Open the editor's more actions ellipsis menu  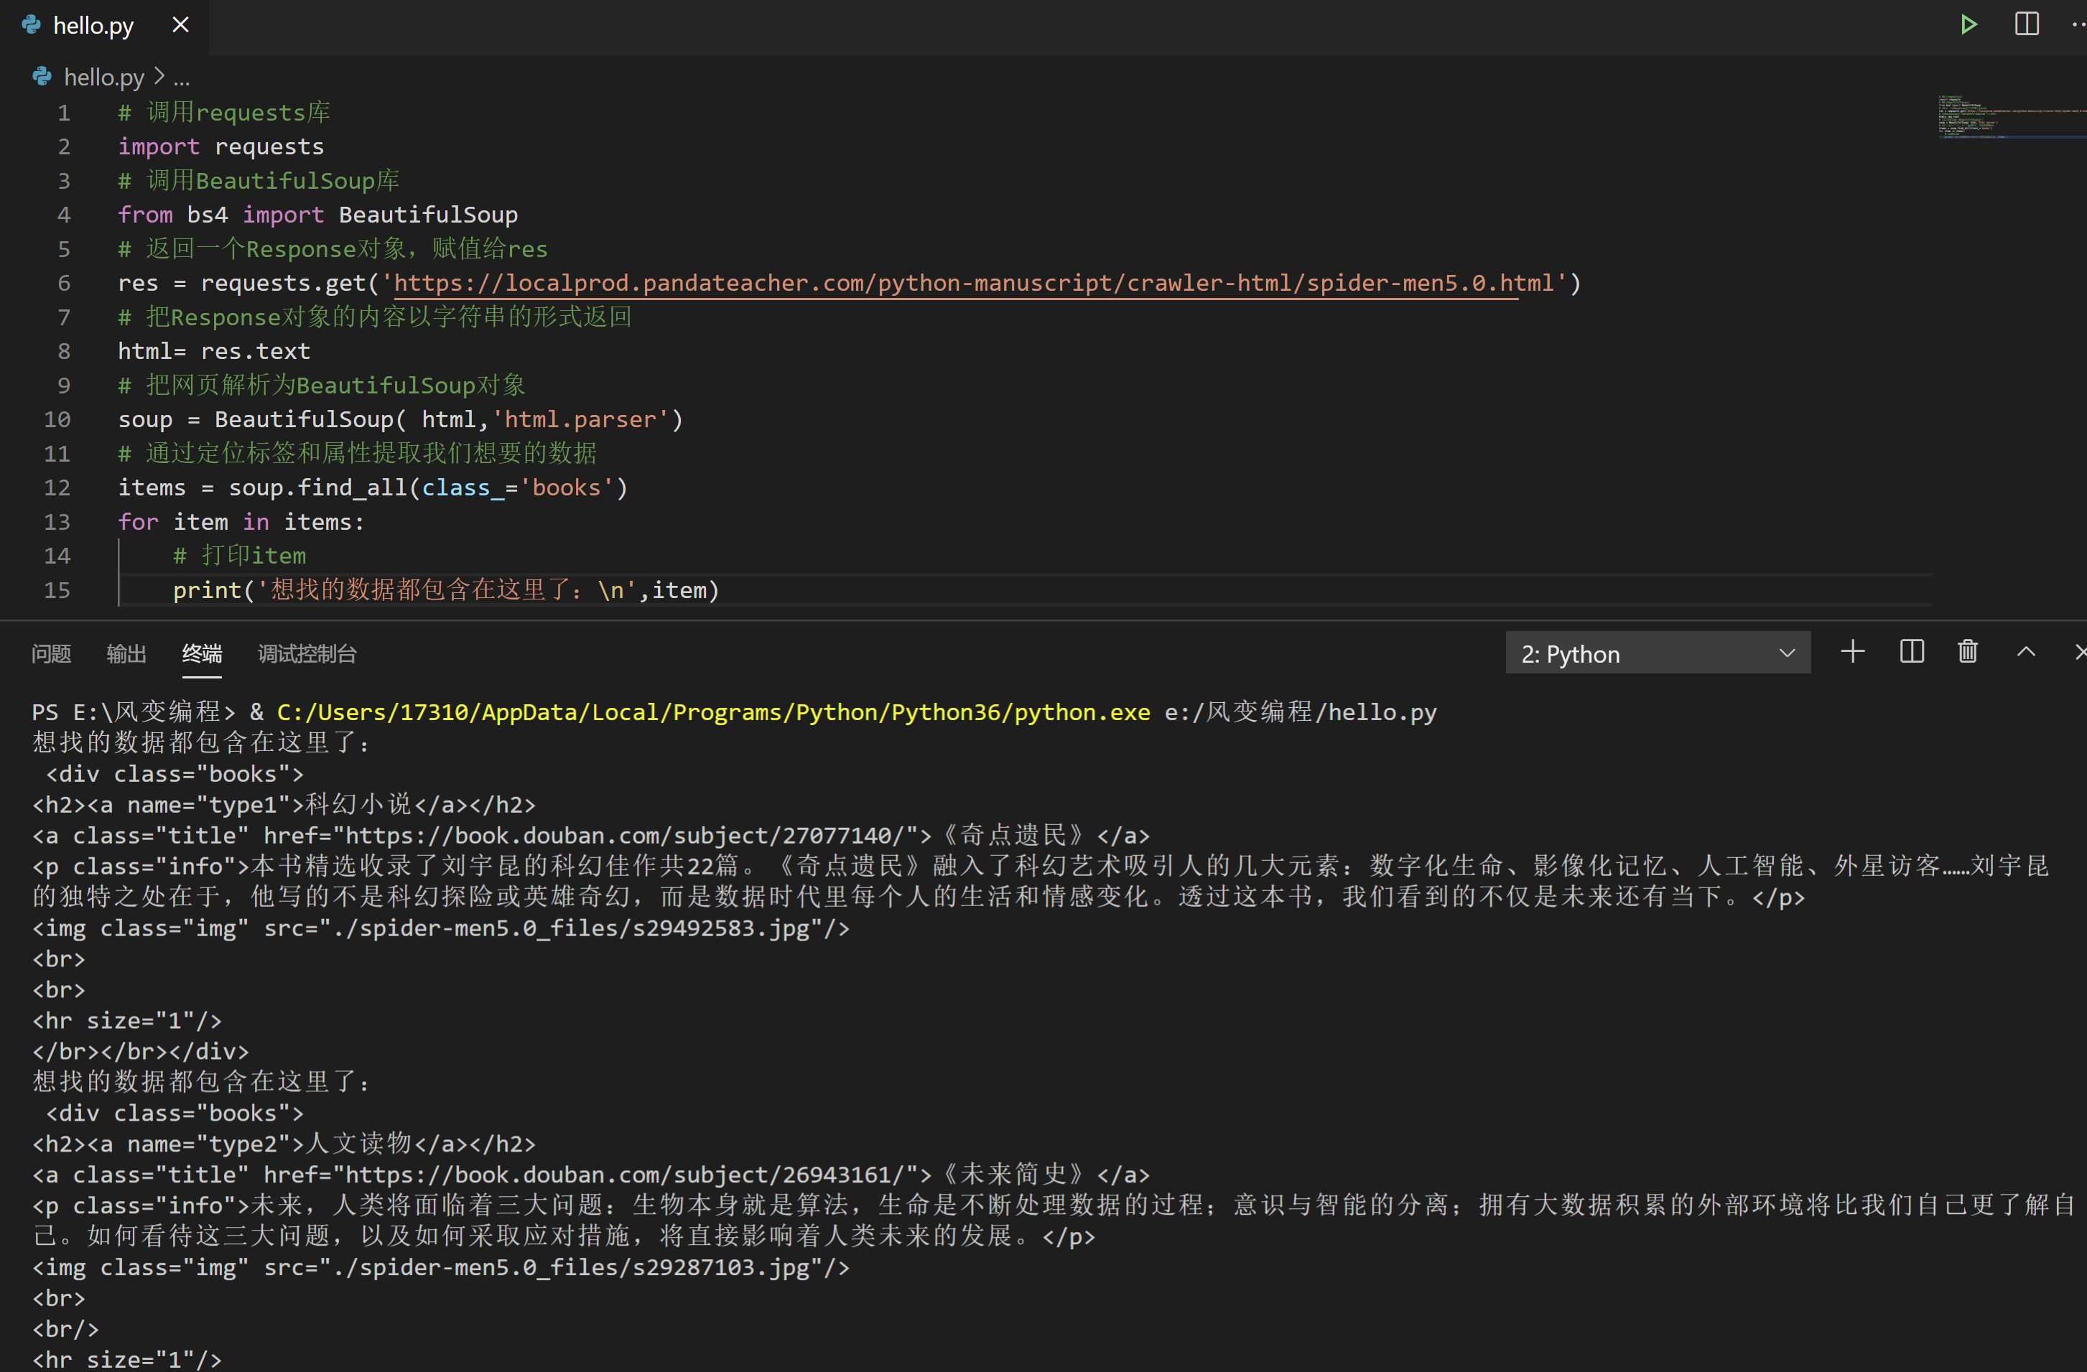pyautogui.click(x=2078, y=24)
